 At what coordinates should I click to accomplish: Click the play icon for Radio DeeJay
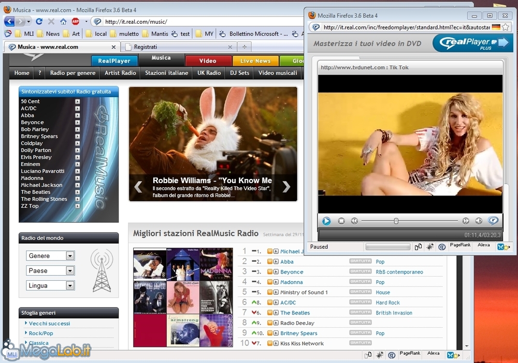click(x=276, y=323)
